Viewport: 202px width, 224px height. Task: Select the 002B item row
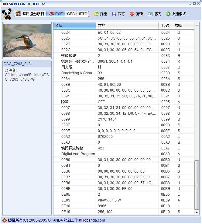124,44
